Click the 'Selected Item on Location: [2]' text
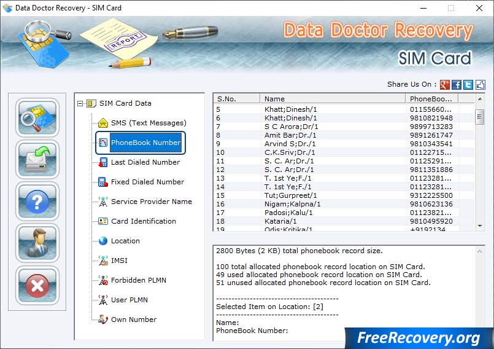This screenshot has width=494, height=349. (x=269, y=307)
